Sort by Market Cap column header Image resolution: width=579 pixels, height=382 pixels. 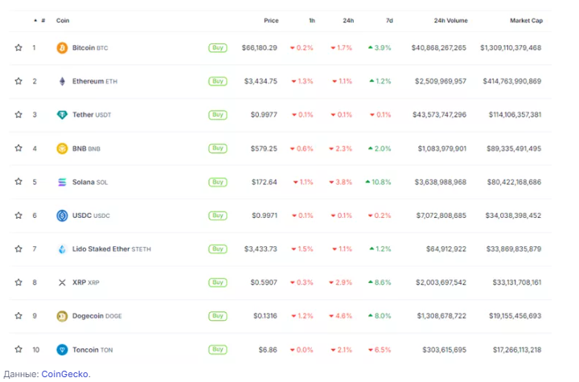click(x=526, y=21)
